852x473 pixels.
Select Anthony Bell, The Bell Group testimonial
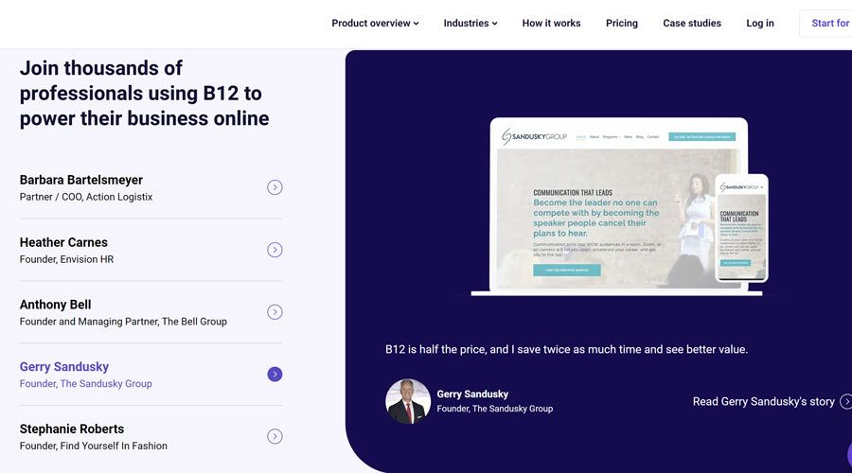[123, 312]
